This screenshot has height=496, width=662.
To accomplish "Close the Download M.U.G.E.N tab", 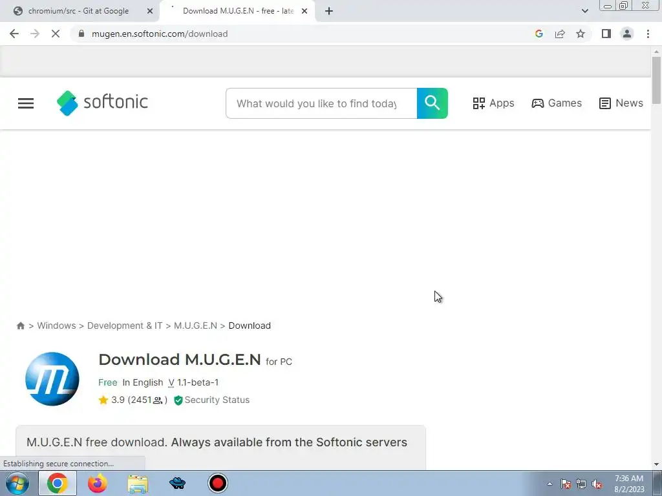I will [304, 11].
